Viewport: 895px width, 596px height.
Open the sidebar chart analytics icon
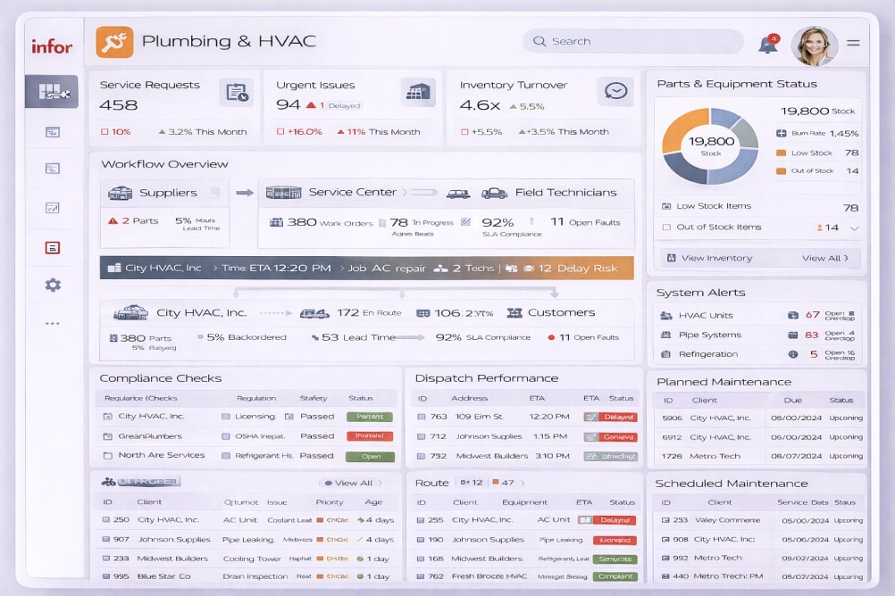pos(53,208)
